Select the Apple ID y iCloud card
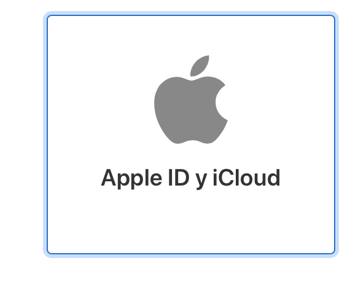The height and width of the screenshot is (290, 350). pos(191,135)
